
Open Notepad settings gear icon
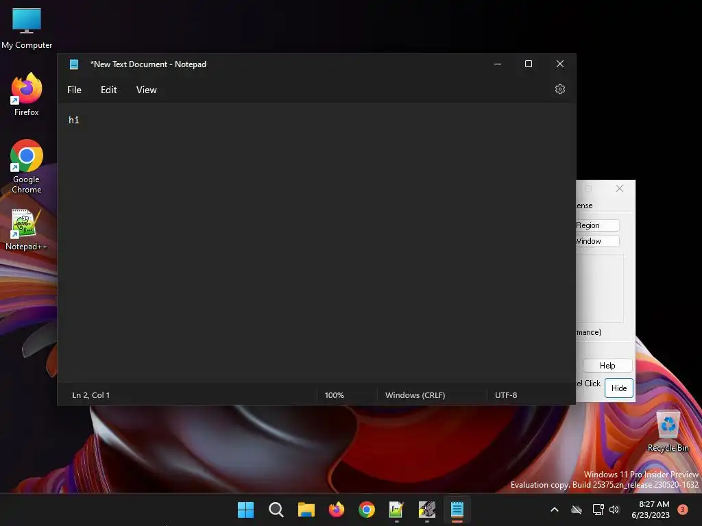559,90
